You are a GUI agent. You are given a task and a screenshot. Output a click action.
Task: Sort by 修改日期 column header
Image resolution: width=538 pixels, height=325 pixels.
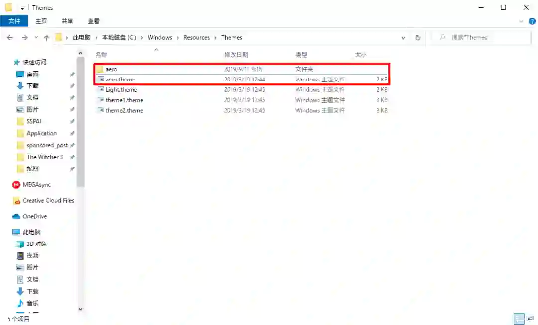236,54
